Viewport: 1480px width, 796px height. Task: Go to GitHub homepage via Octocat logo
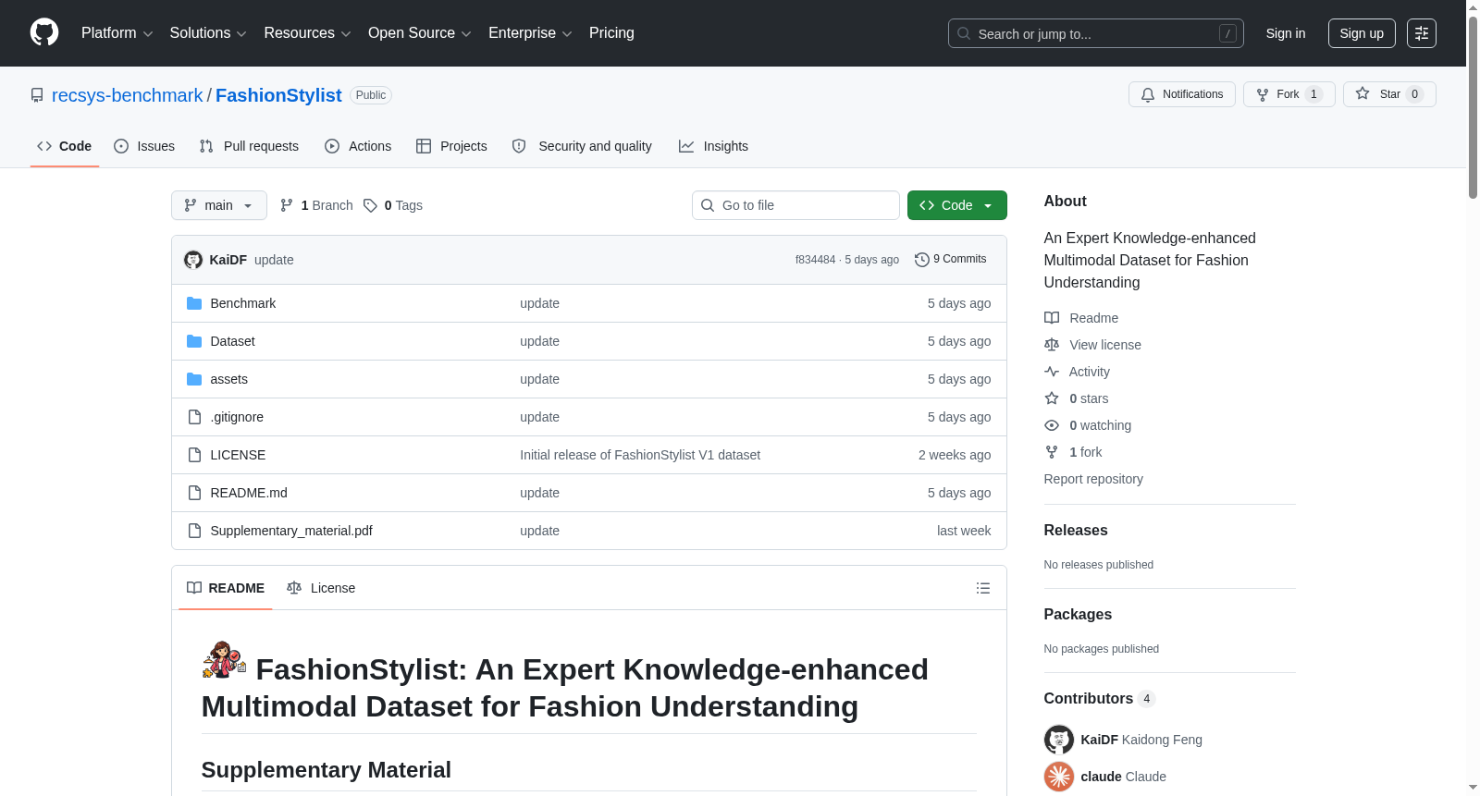(x=44, y=33)
